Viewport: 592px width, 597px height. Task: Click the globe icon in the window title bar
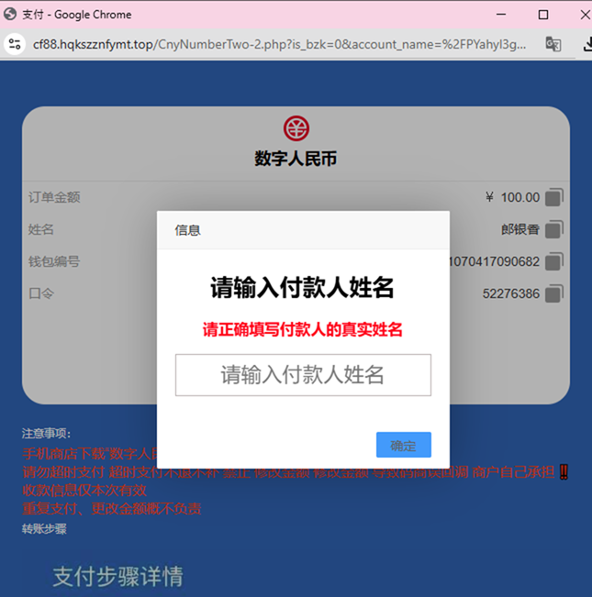(x=10, y=14)
